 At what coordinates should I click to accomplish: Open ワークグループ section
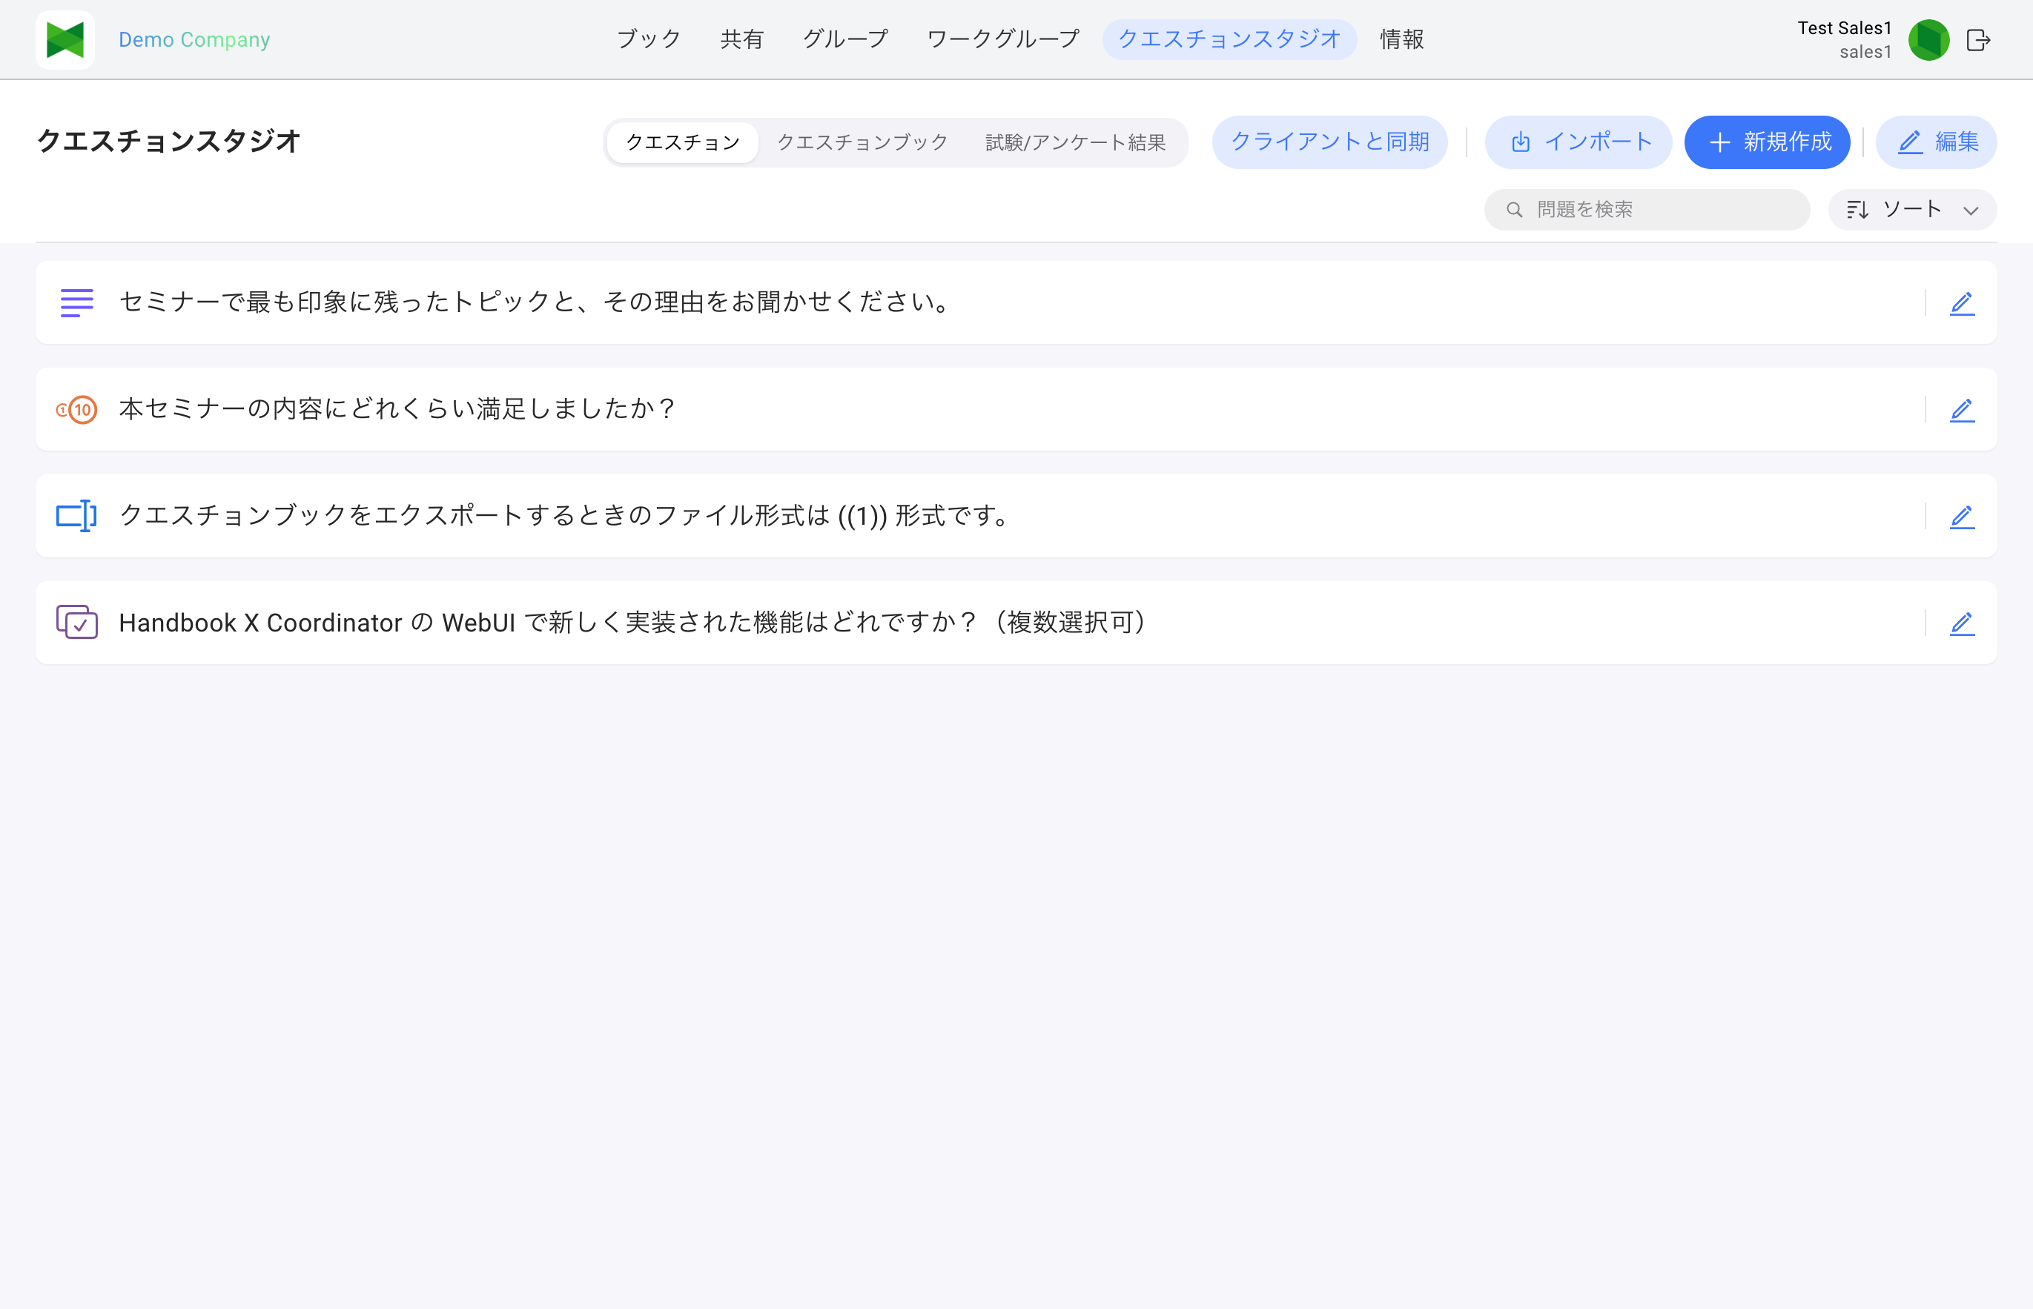click(1002, 39)
